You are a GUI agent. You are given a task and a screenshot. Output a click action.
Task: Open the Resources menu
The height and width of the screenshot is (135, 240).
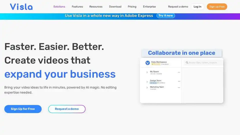[x=96, y=6]
